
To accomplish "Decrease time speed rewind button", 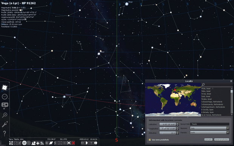I will [82, 143].
